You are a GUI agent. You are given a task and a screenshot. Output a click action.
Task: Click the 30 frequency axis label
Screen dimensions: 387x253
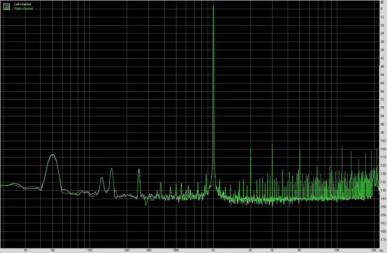point(25,250)
